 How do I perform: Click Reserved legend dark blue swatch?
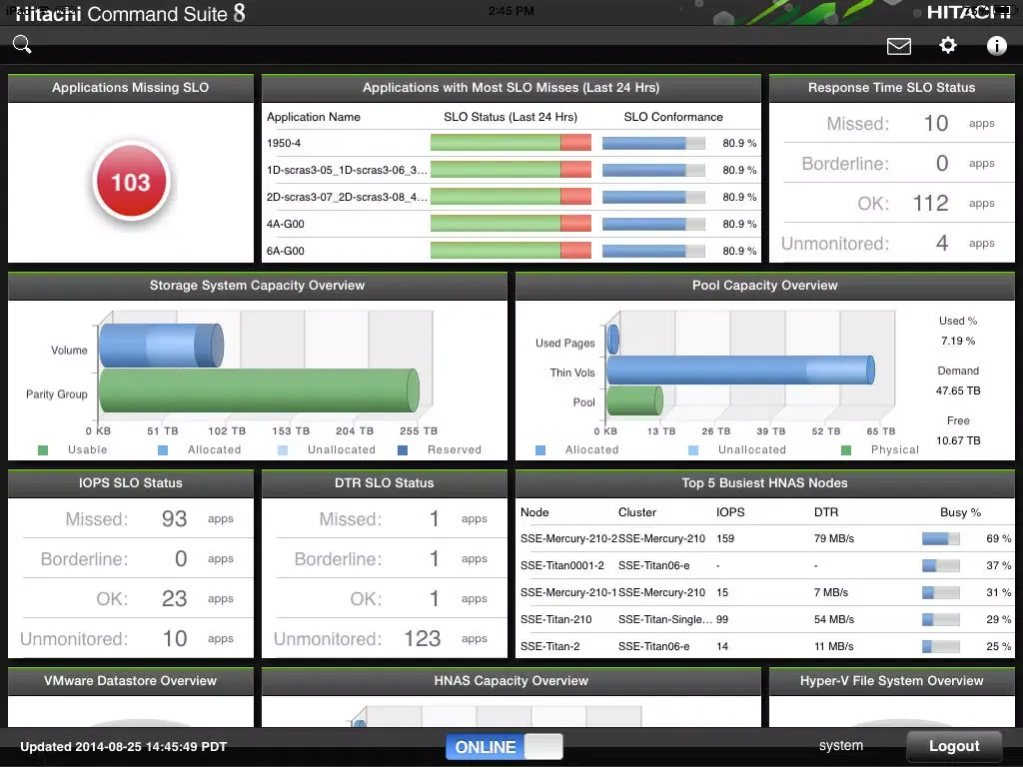pyautogui.click(x=403, y=450)
